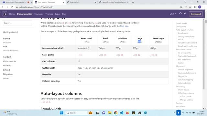Screen dimensions: 207x116
Task: Close the Grid system Bootstrap tab
Action: pyautogui.click(x=63, y=2)
